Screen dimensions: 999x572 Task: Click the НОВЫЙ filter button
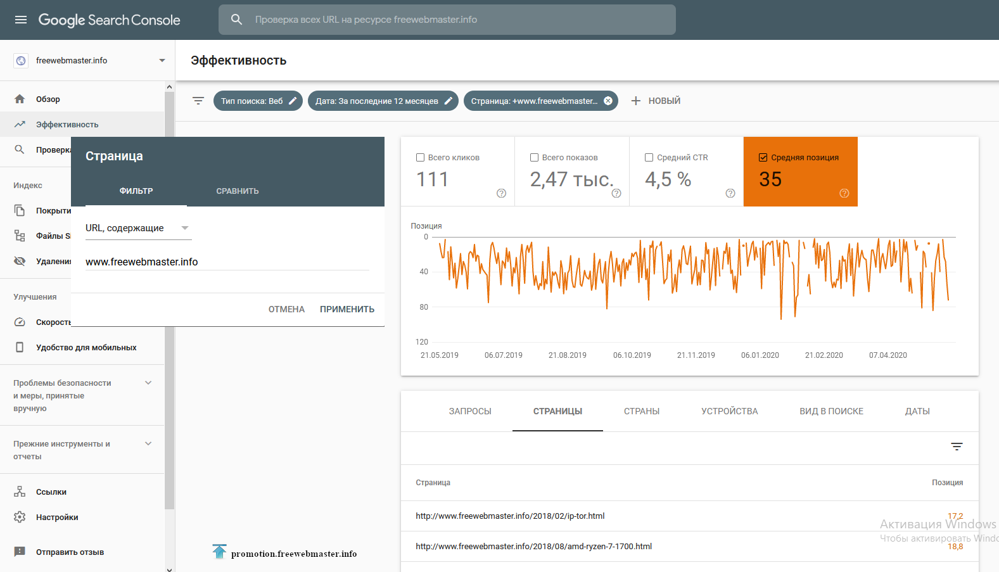656,101
